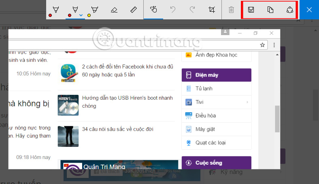This screenshot has height=184, width=319.
Task: Click the Redo arrow
Action: 192,10
